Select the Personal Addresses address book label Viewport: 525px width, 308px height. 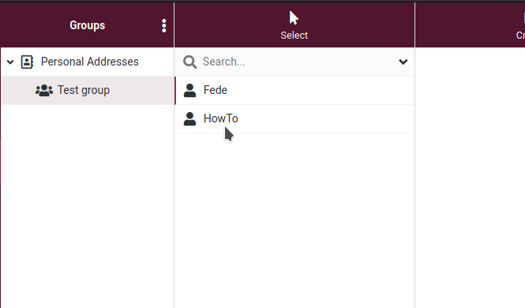coord(90,62)
